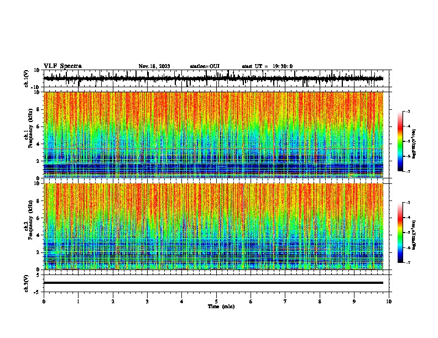Click the date 'Nov.18, 2023'
The width and height of the screenshot is (438, 338).
pos(154,66)
